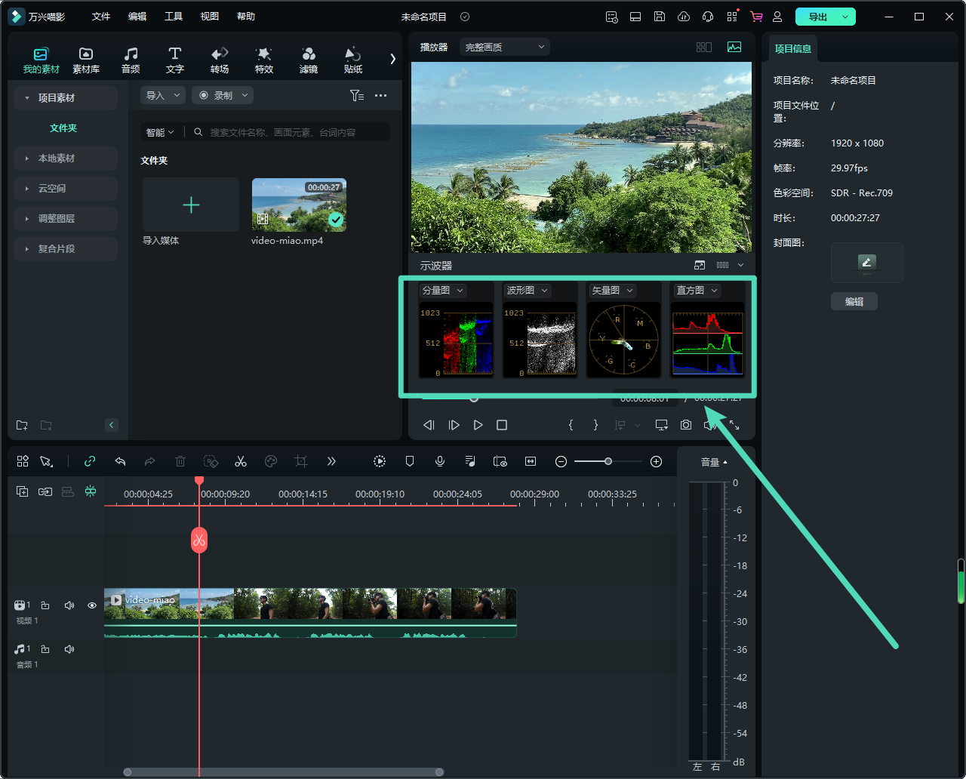Add a marker with the shield icon
Viewport: 966px width, 779px height.
point(410,461)
